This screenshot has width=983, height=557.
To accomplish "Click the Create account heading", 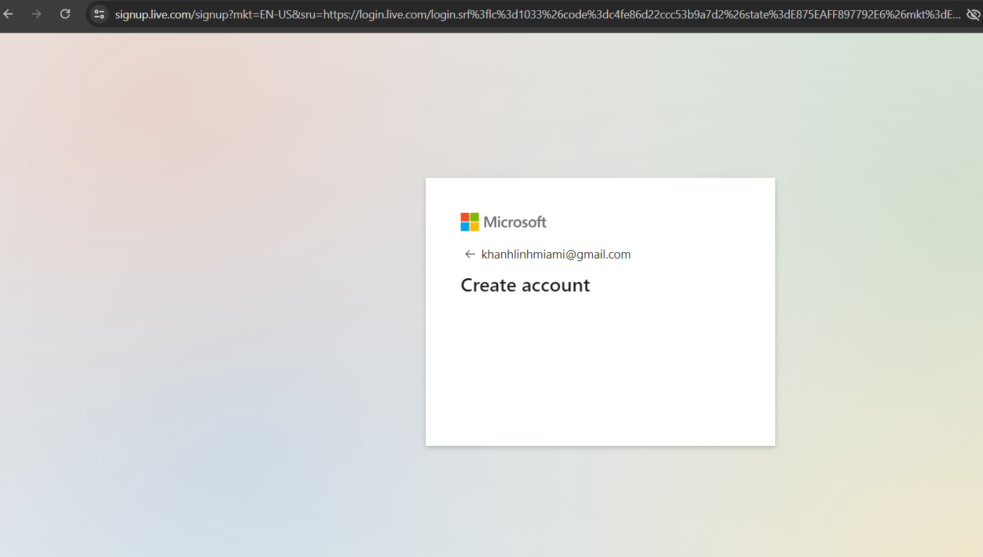I will (x=525, y=285).
